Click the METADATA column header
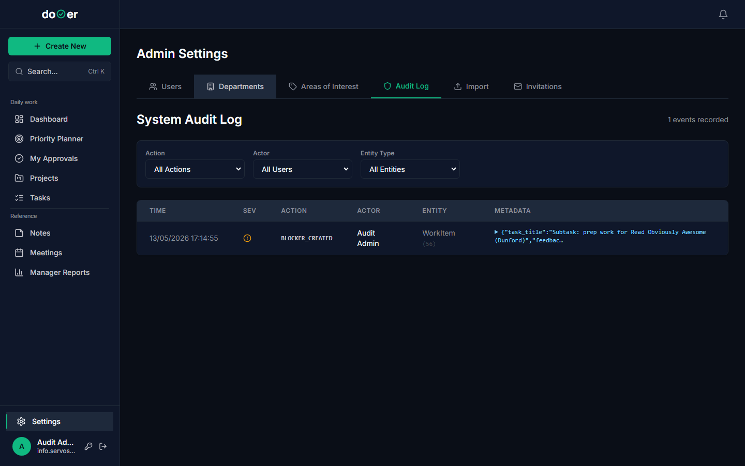745x466 pixels. click(x=512, y=211)
